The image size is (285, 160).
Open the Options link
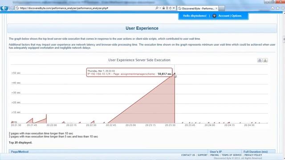[x=236, y=16]
